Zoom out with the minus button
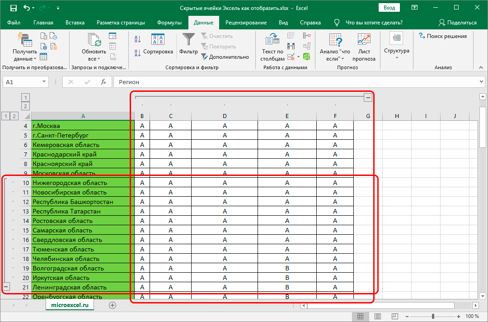Image resolution: width=488 pixels, height=322 pixels. tap(407, 317)
